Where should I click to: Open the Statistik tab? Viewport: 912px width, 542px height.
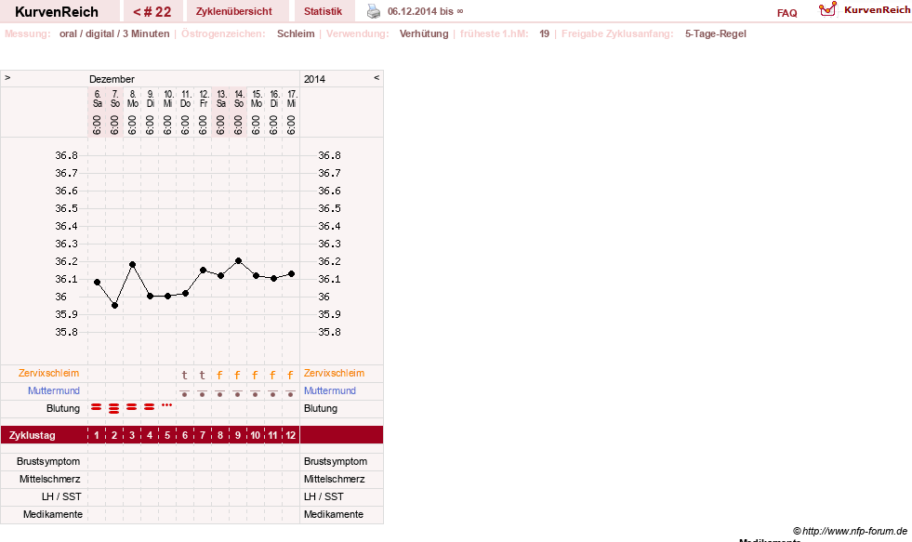pyautogui.click(x=323, y=11)
